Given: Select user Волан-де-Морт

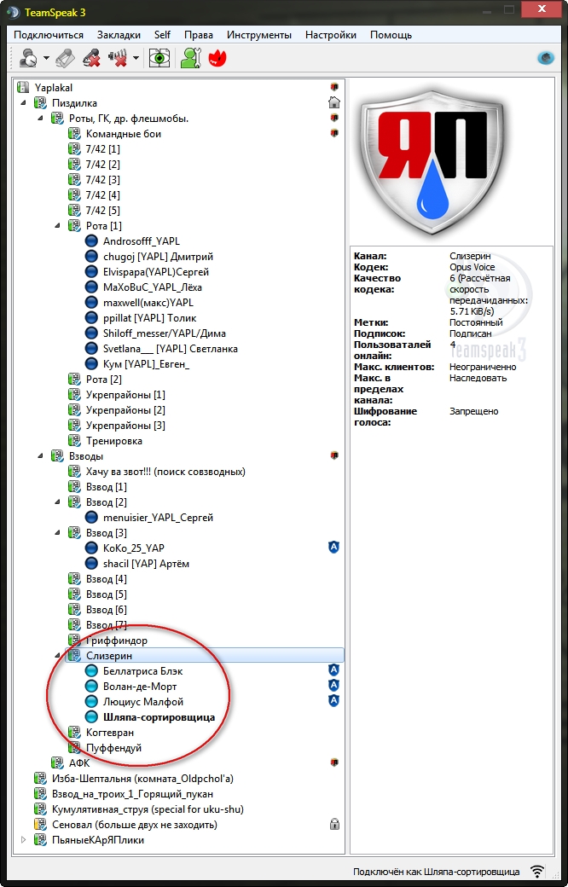Looking at the screenshot, I should 140,687.
